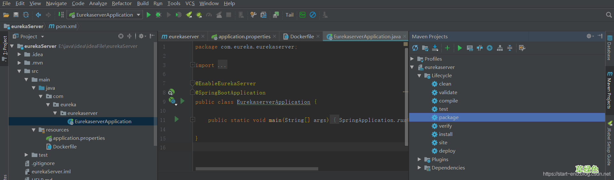Expand the Profiles node in Maven
This screenshot has width=614, height=180.
412,59
